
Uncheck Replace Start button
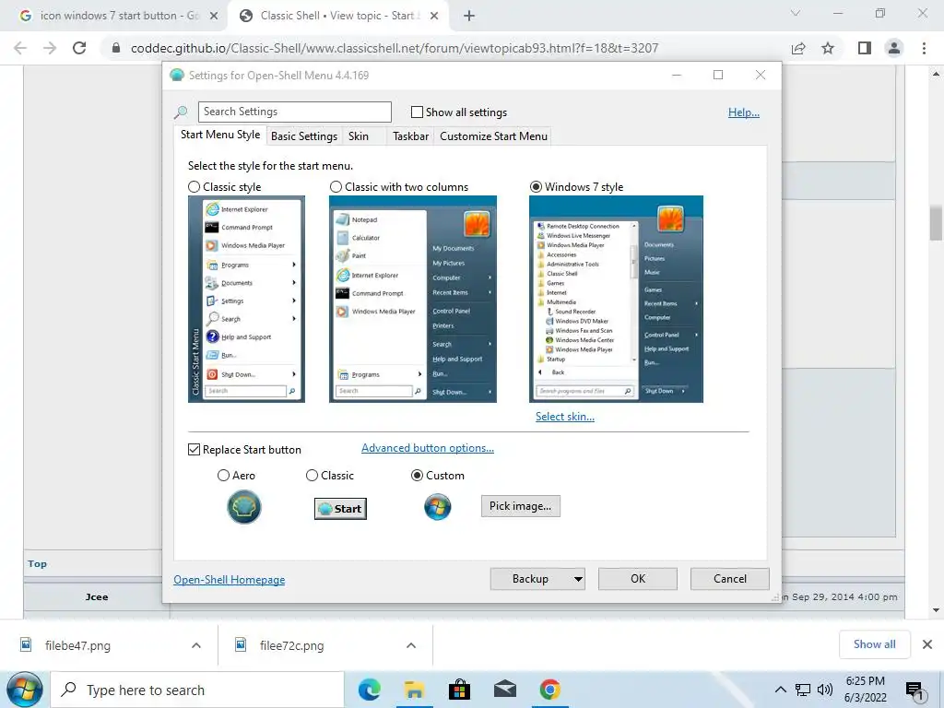[x=194, y=450]
